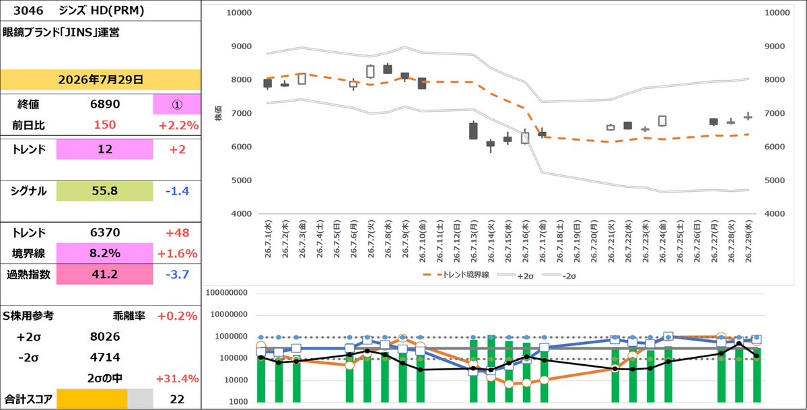Screen dimensions: 807x410
Task: Click the date label 26.7.17(金)
Action: tap(542, 242)
